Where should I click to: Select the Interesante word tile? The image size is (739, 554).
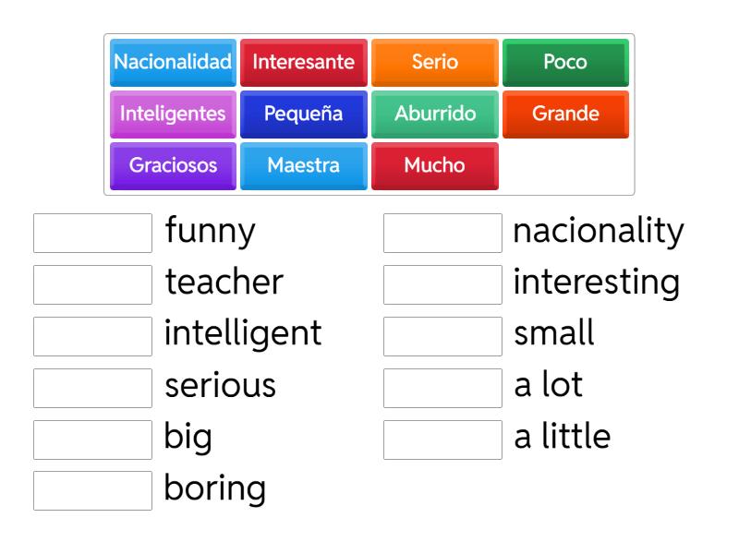pos(303,63)
